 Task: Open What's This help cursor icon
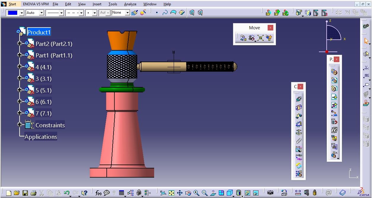[x=84, y=193]
